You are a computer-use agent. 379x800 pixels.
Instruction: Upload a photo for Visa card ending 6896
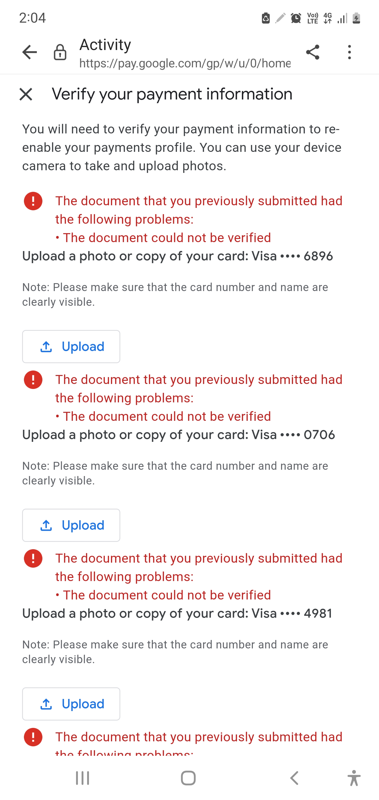click(71, 346)
